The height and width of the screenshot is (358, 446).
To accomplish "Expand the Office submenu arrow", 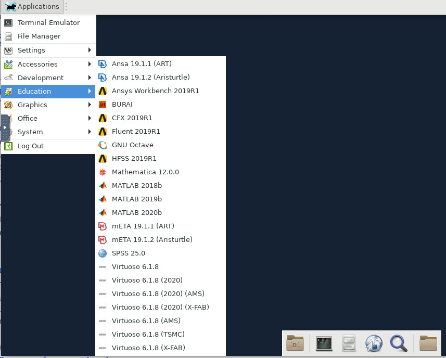I will coord(90,118).
